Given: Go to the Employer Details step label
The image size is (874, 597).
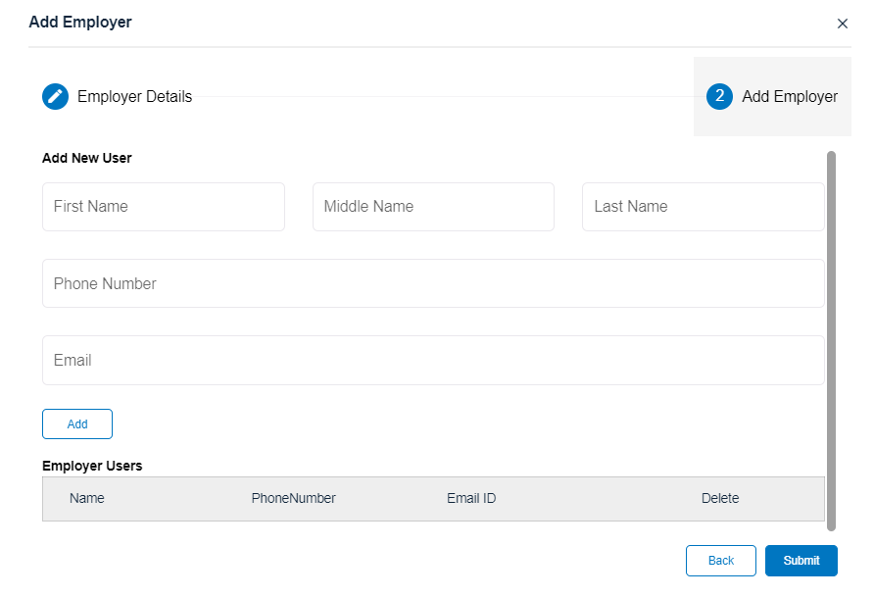Looking at the screenshot, I should 134,96.
